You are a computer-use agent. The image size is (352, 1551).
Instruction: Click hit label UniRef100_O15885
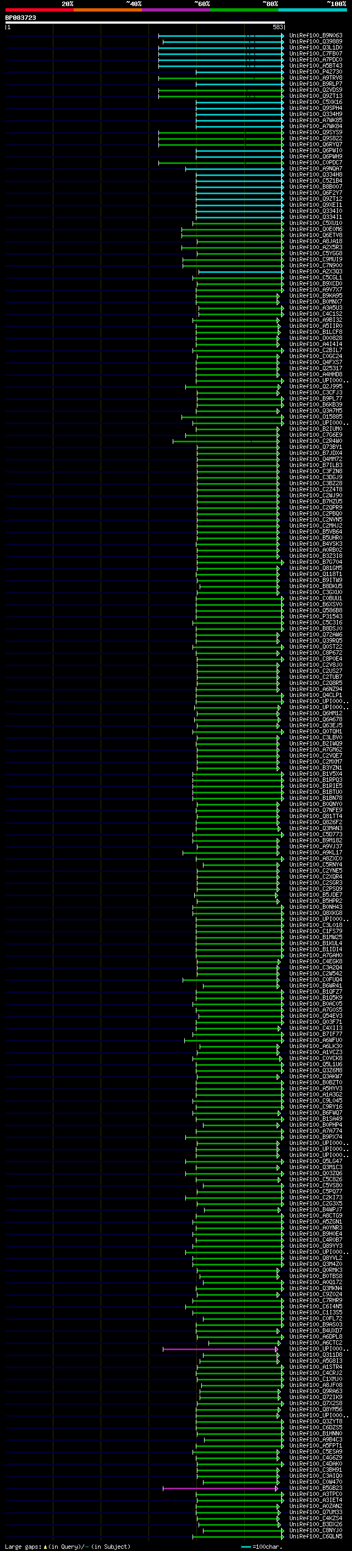click(x=316, y=416)
